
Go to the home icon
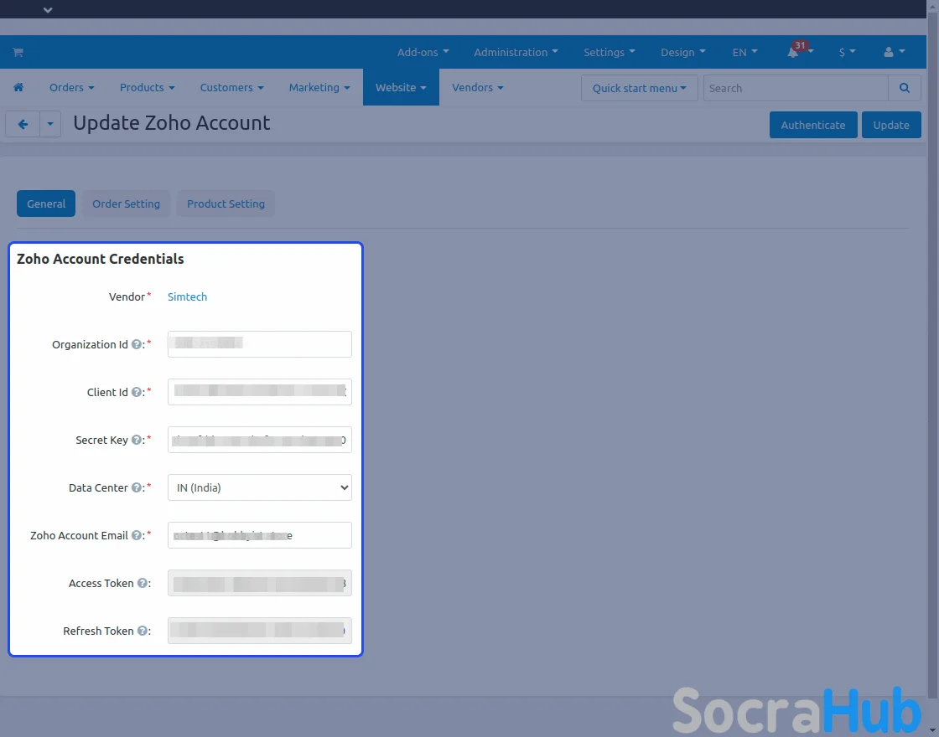pyautogui.click(x=18, y=88)
